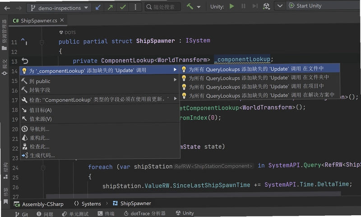Choose Value Destination (A)

(x=99, y=110)
